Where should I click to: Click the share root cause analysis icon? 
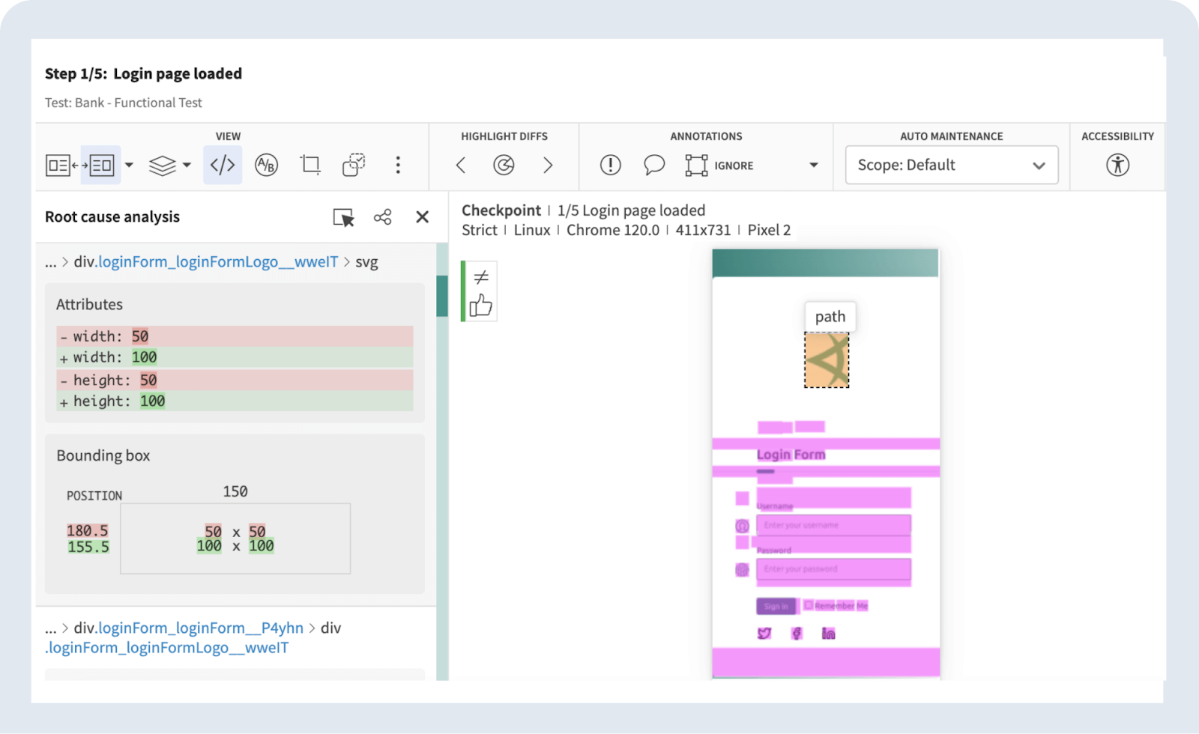click(x=383, y=217)
